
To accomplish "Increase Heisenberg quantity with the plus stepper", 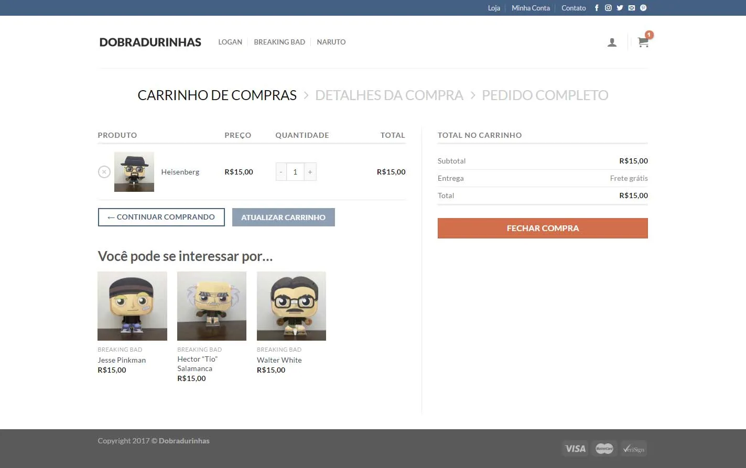I will pos(310,171).
